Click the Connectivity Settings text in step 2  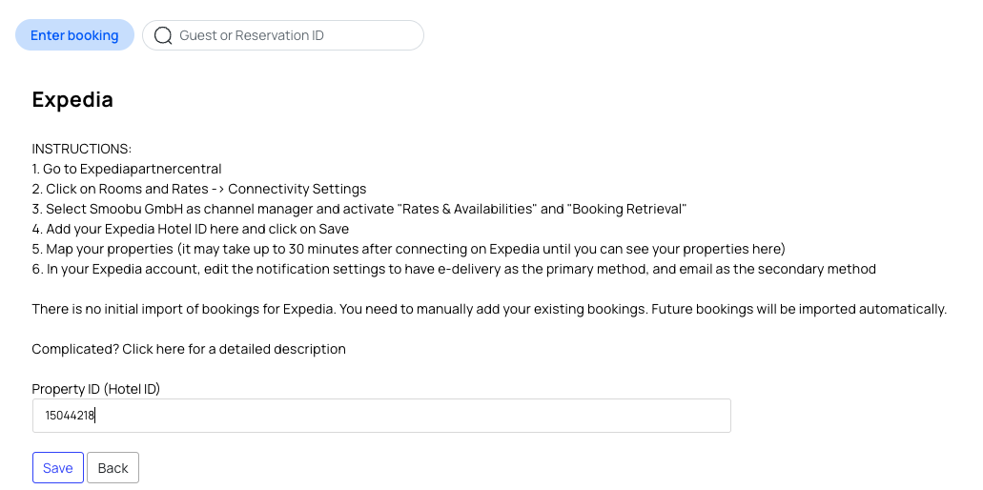[297, 190]
